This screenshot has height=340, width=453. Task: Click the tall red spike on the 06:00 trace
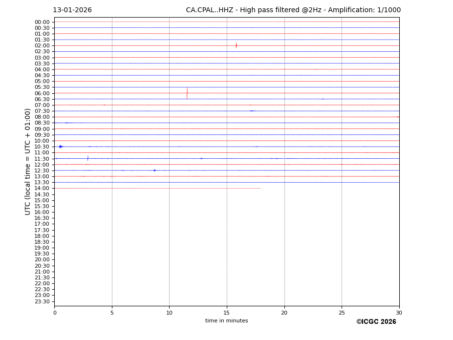pos(187,93)
